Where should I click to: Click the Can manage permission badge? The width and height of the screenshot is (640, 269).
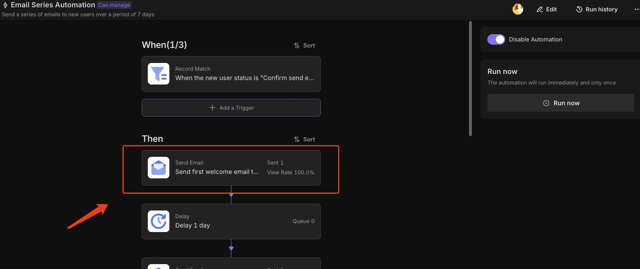[114, 5]
